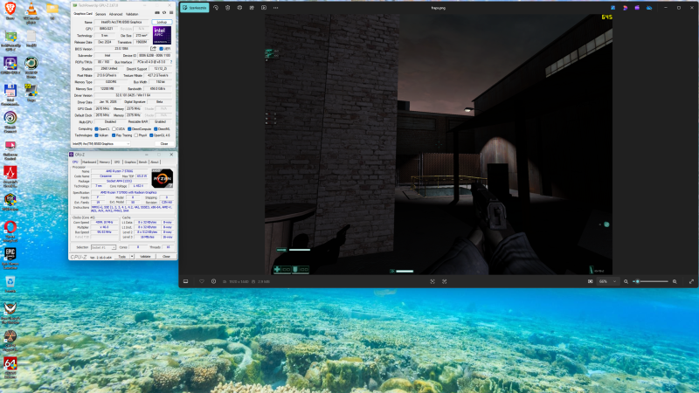
Task: Click the displayed game screenshot image
Action: click(x=439, y=144)
